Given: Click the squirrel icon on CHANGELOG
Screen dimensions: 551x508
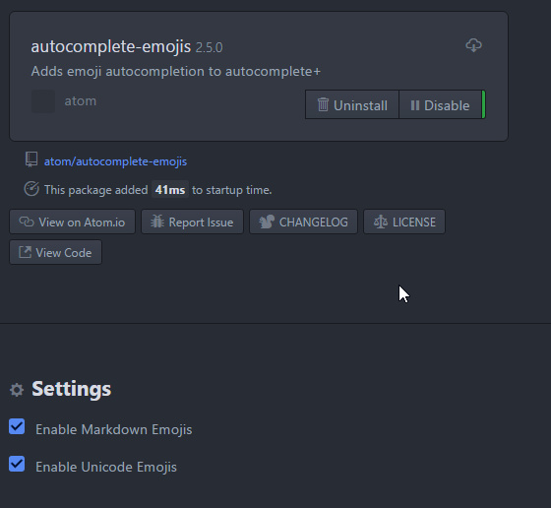Looking at the screenshot, I should pos(267,222).
